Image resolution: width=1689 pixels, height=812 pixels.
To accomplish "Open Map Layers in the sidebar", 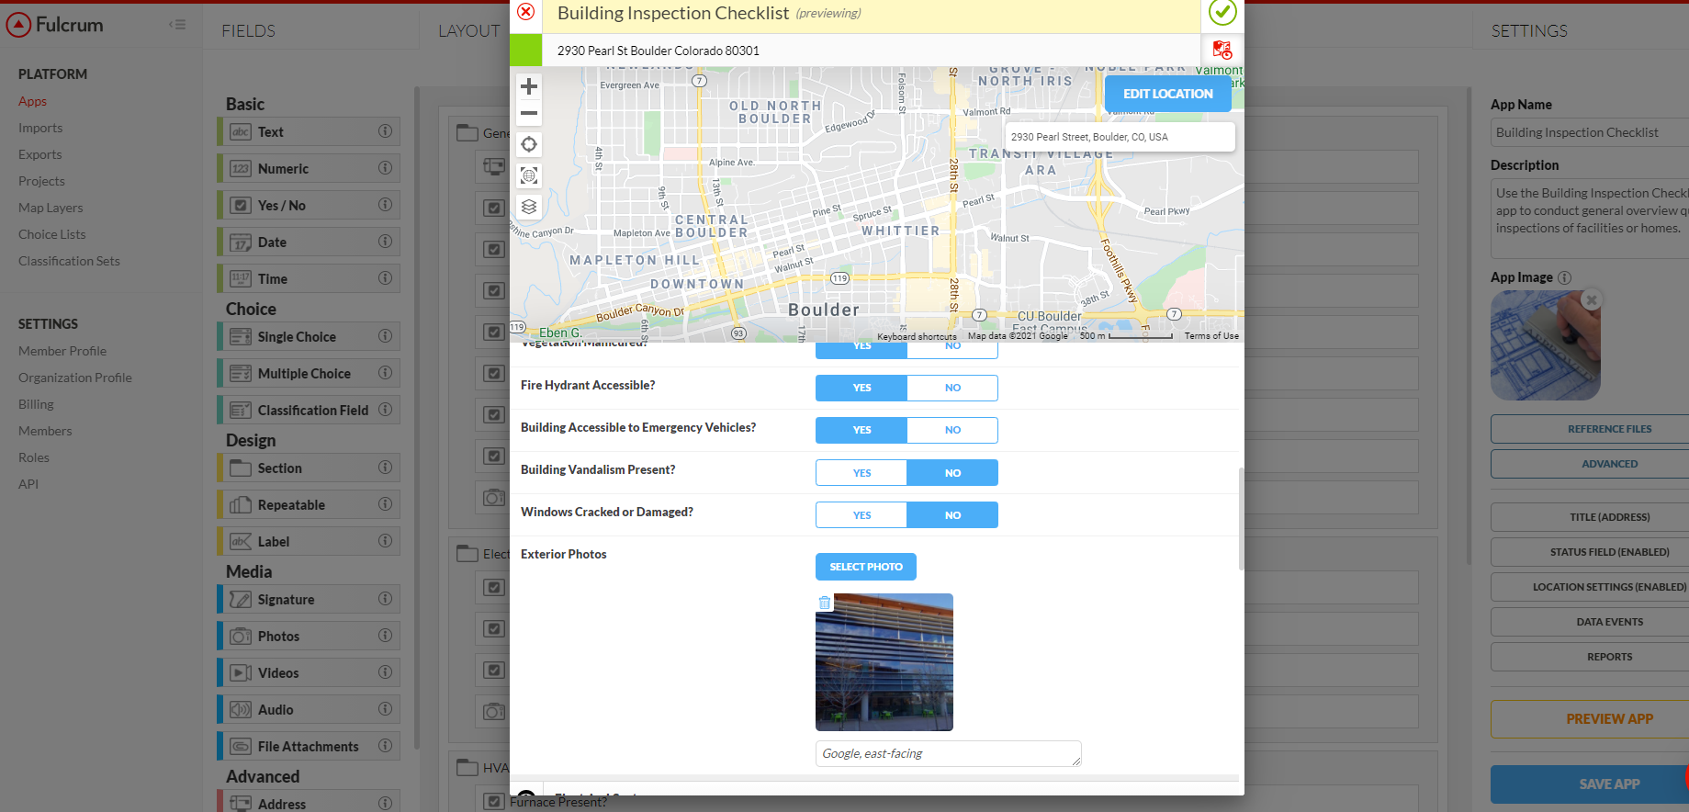I will point(51,208).
